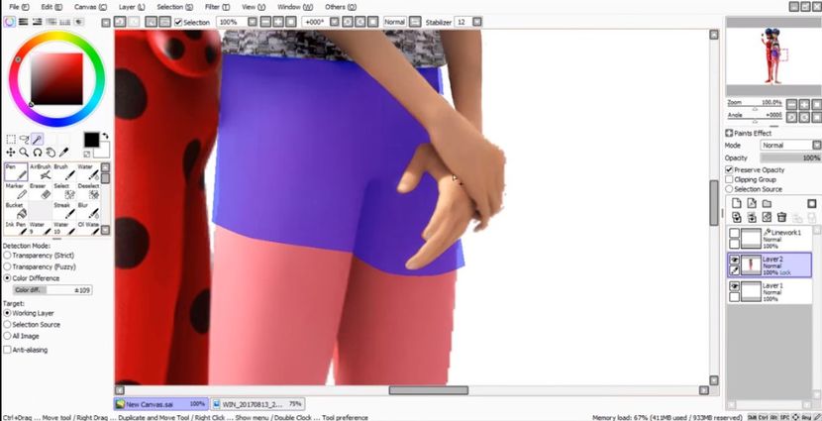Choose Transparency (Fuzzy) detection mode
The width and height of the screenshot is (822, 421).
(7, 266)
